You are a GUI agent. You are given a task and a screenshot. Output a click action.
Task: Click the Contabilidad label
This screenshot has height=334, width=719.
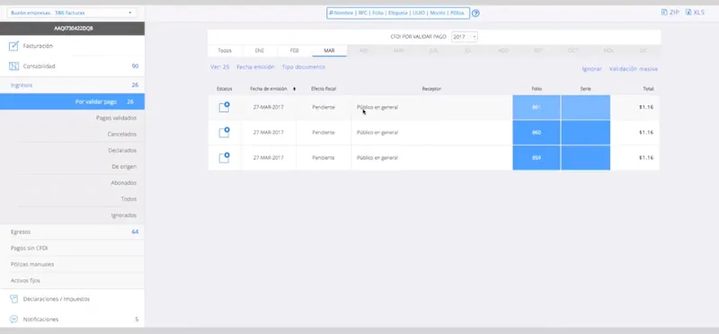point(39,66)
